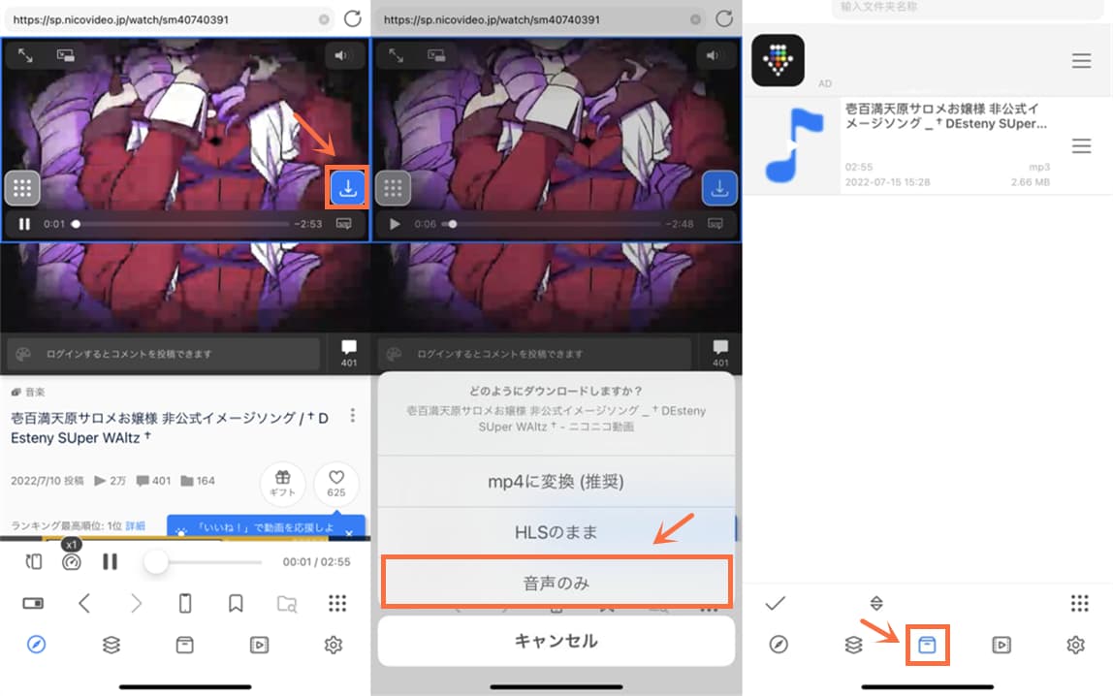Tap folder search icon in left screenshot toolbar
This screenshot has height=696, width=1113.
(287, 604)
